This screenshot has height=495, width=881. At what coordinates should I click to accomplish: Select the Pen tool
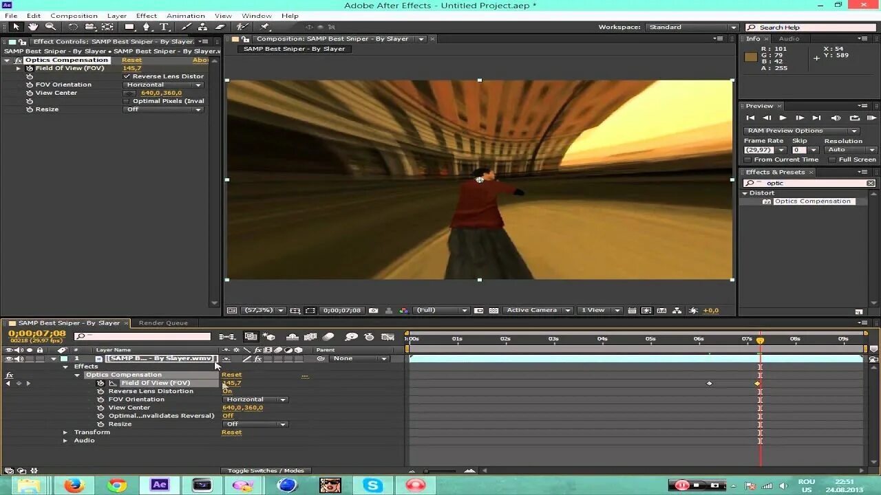[x=147, y=27]
